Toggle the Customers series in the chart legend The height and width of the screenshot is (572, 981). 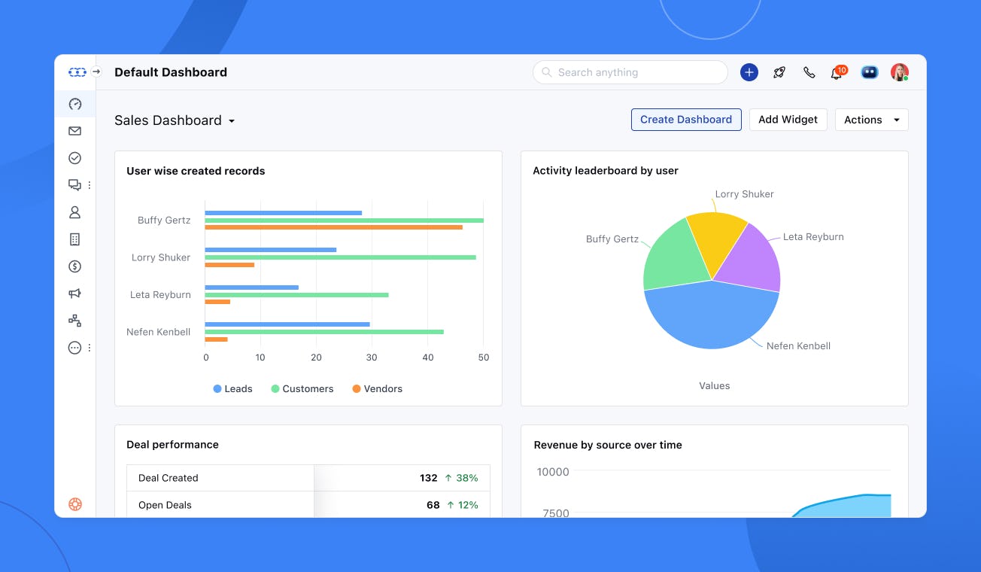pyautogui.click(x=302, y=388)
